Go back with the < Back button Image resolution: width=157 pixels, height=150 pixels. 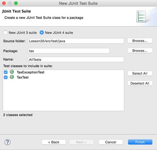point(54,142)
